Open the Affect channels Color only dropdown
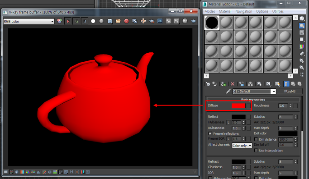 (242, 146)
